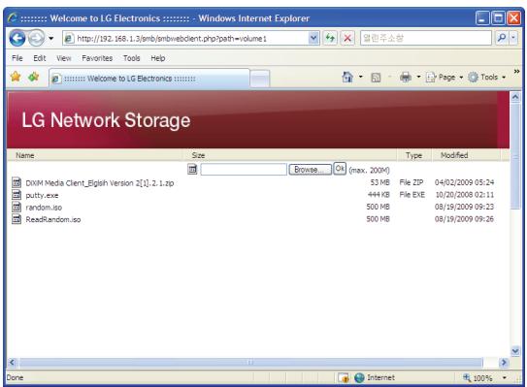Click the Browse... button
The width and height of the screenshot is (527, 387).
[x=310, y=170]
